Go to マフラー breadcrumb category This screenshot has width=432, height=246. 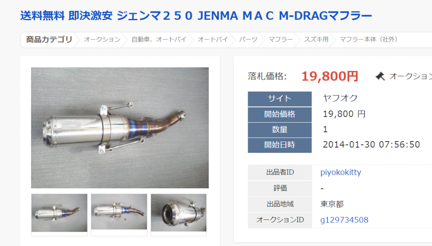[281, 39]
